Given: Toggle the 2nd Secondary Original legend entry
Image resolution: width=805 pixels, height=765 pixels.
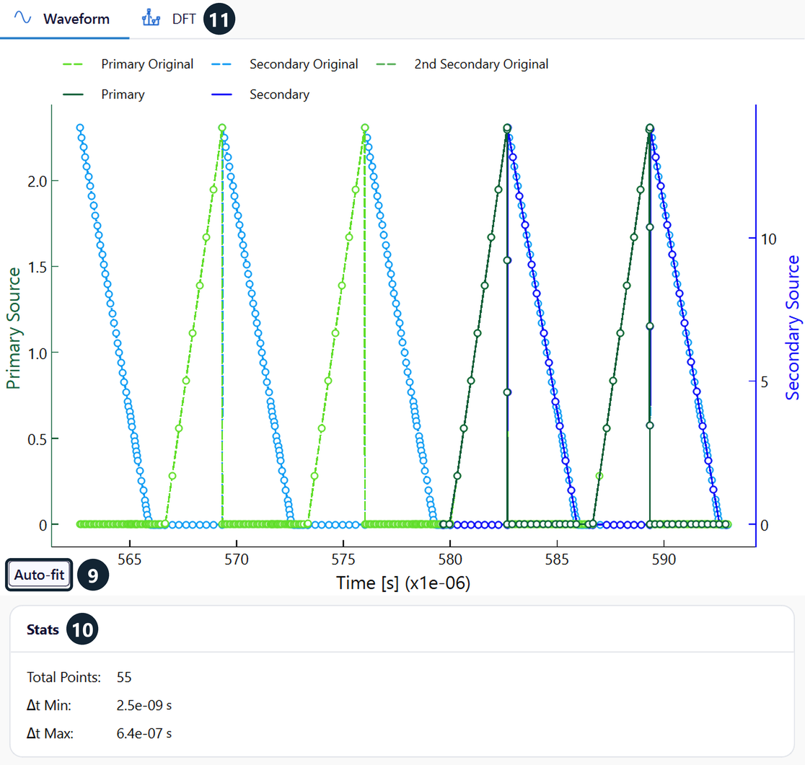Looking at the screenshot, I should (462, 64).
